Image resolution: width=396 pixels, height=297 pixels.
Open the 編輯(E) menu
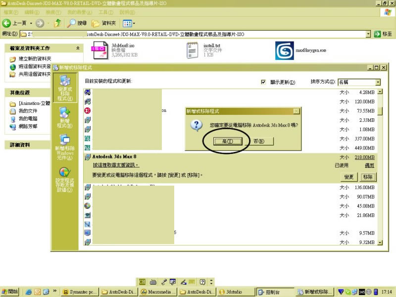[x=32, y=12]
